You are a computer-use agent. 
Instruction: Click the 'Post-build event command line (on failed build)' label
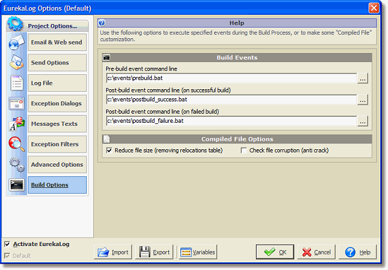click(x=162, y=112)
